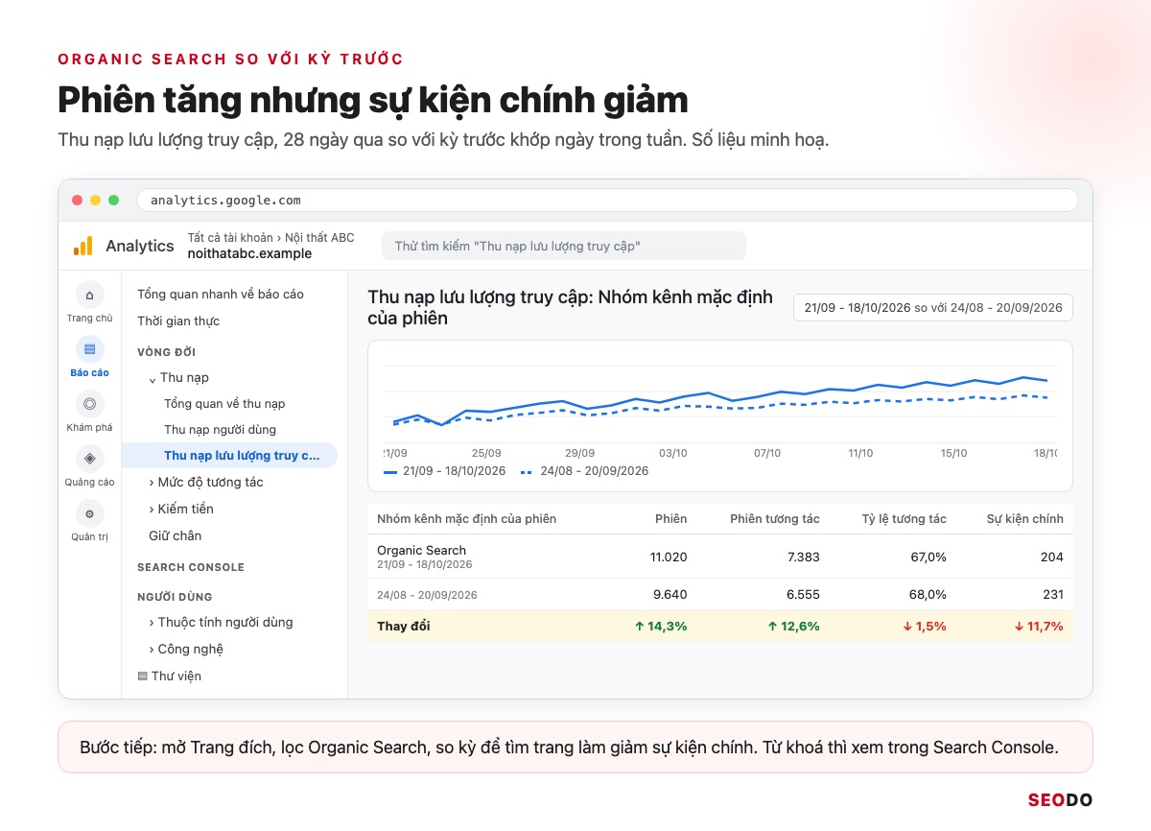This screenshot has width=1151, height=831.
Task: Click the 11.020 sessions value
Action: pos(669,557)
